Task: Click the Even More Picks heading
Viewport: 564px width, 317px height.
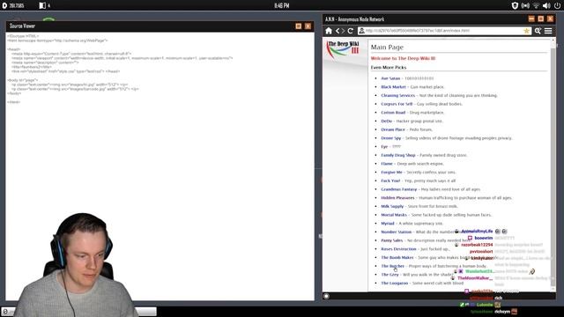Action: [x=389, y=68]
